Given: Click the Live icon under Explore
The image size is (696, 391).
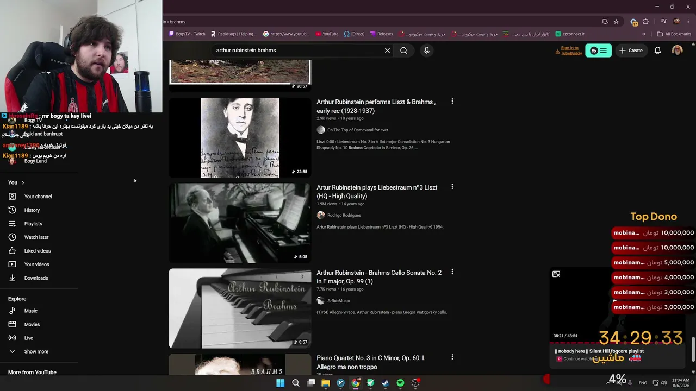Looking at the screenshot, I should click(12, 338).
